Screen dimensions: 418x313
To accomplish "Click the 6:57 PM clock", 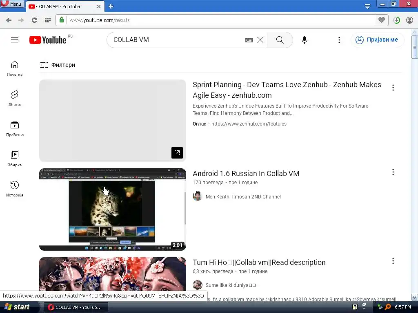I will coord(403,307).
